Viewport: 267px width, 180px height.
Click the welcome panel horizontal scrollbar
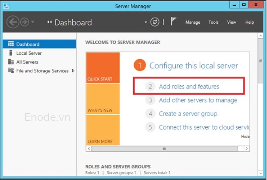click(x=165, y=149)
